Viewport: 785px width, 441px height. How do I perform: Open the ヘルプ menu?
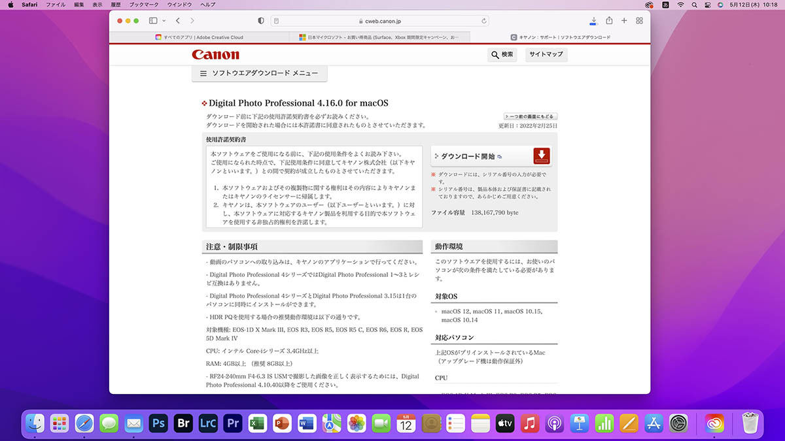[207, 5]
